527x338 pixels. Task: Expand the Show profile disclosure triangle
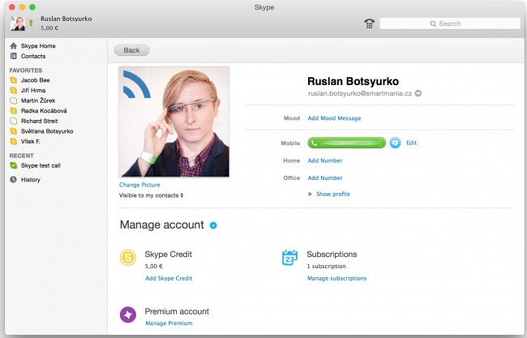click(x=311, y=195)
